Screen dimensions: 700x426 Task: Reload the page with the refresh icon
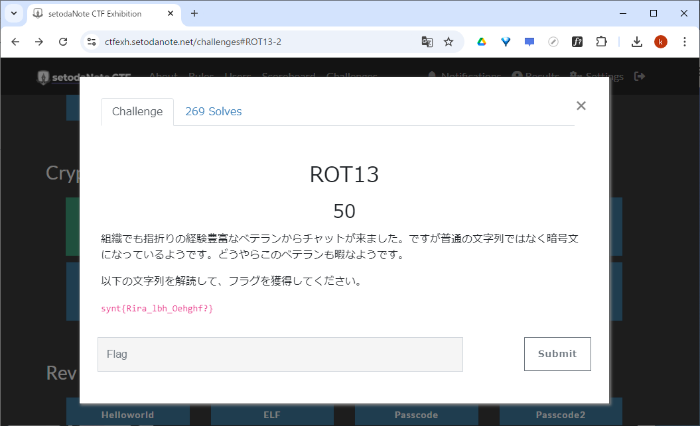coord(63,41)
